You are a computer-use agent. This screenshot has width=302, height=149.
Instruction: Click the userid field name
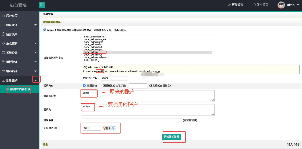coord(100,71)
